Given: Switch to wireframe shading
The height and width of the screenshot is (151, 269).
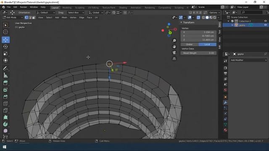Looking at the screenshot, I should [203, 18].
